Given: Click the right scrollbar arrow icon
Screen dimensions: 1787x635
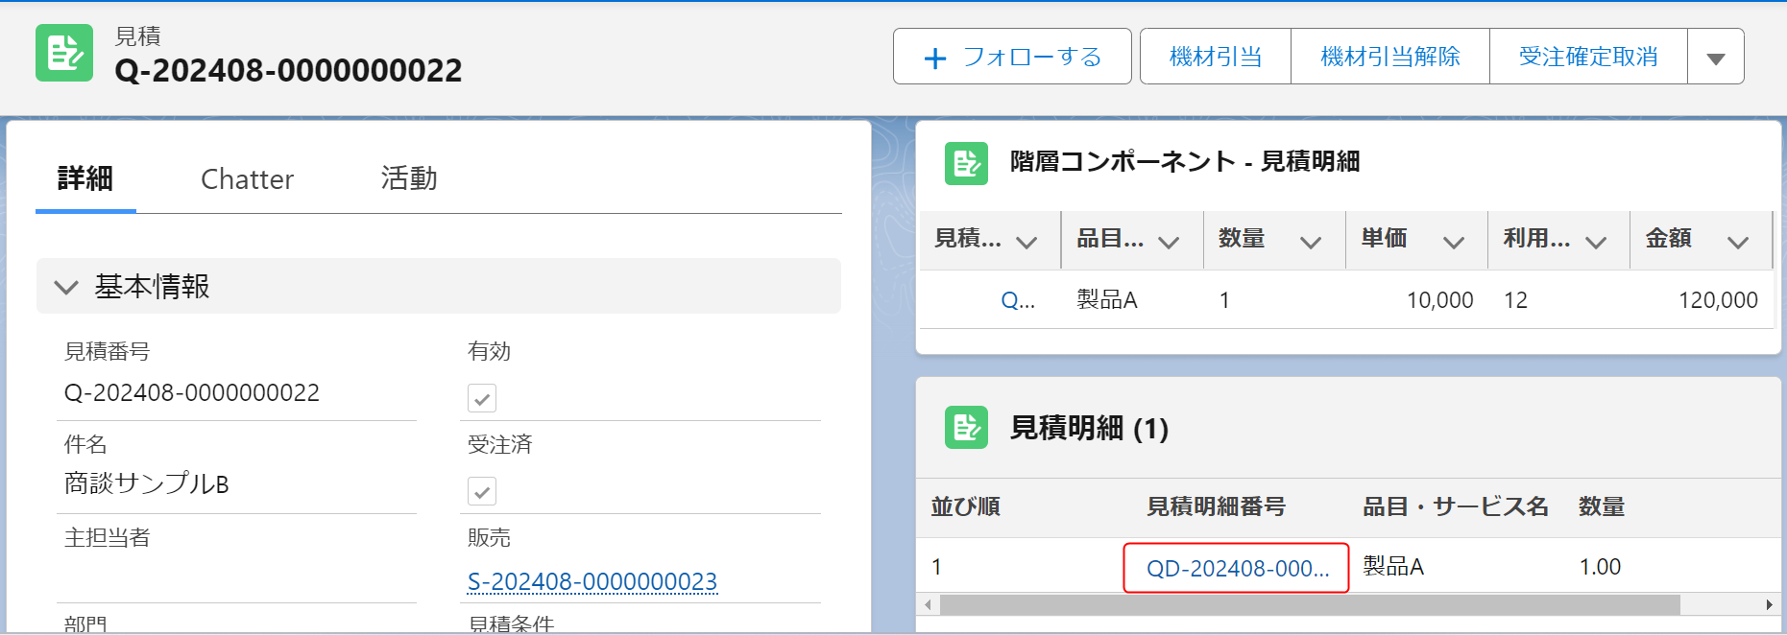Looking at the screenshot, I should [1769, 604].
